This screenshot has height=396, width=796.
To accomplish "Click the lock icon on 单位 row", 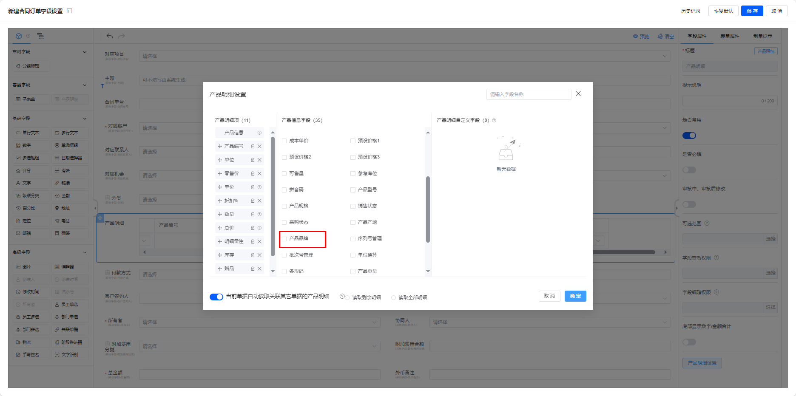I will [x=253, y=160].
